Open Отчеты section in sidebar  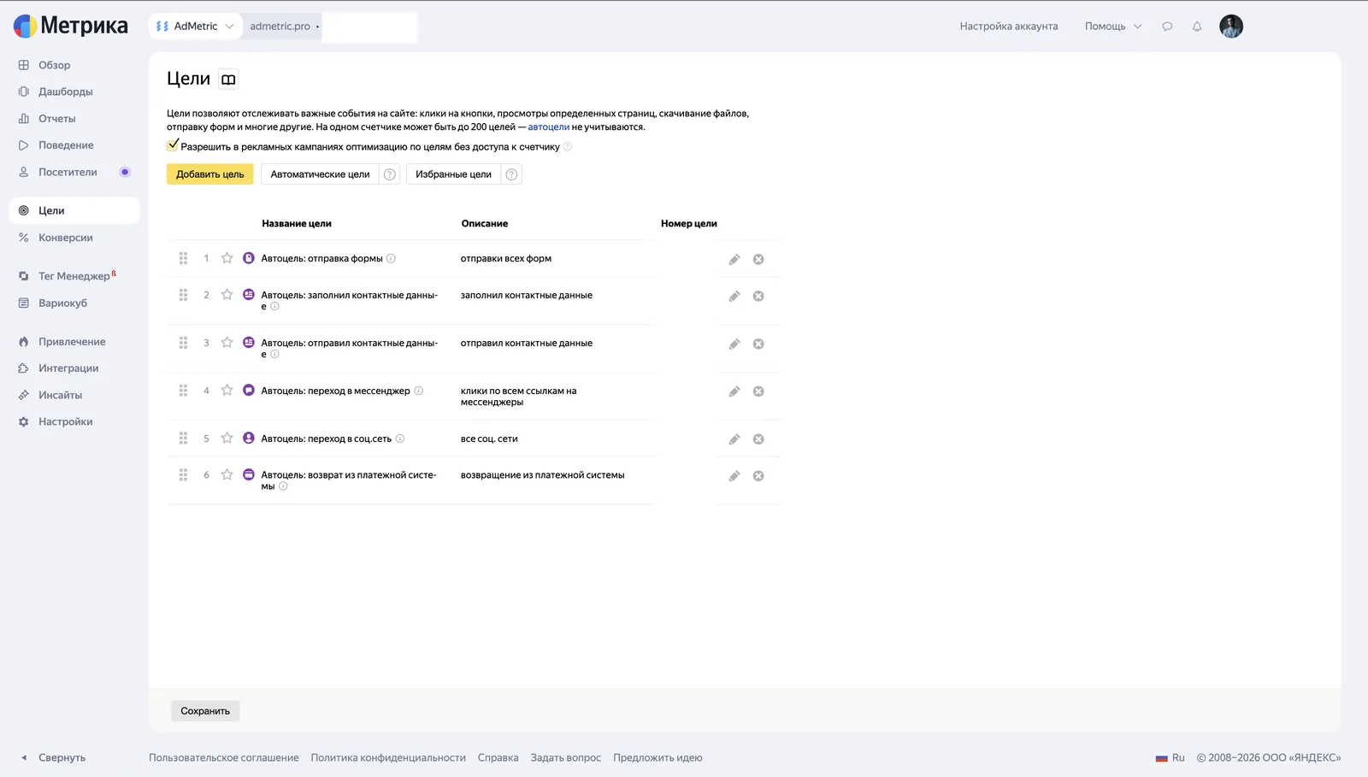57,119
